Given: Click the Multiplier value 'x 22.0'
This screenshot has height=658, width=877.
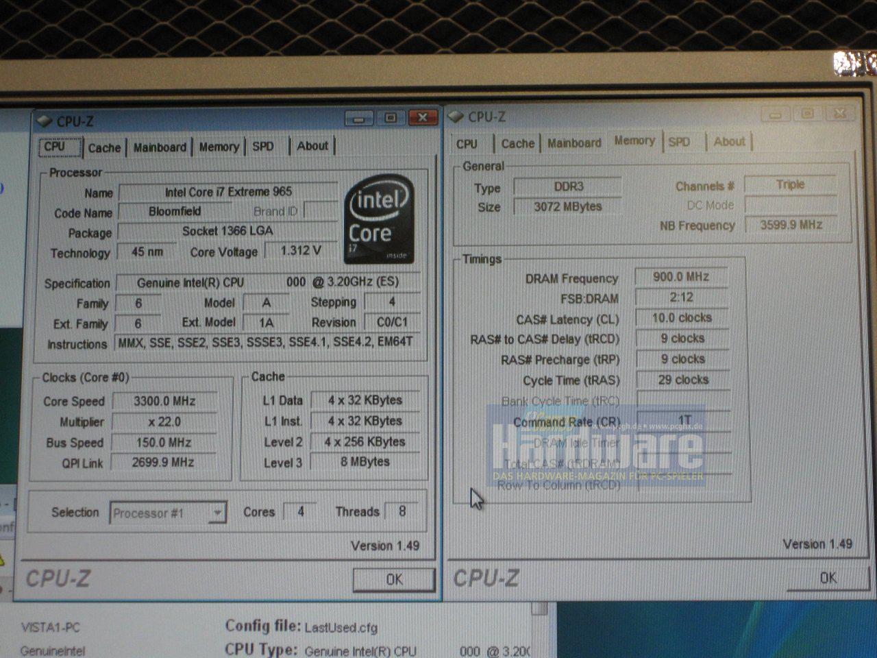Looking at the screenshot, I should [164, 422].
